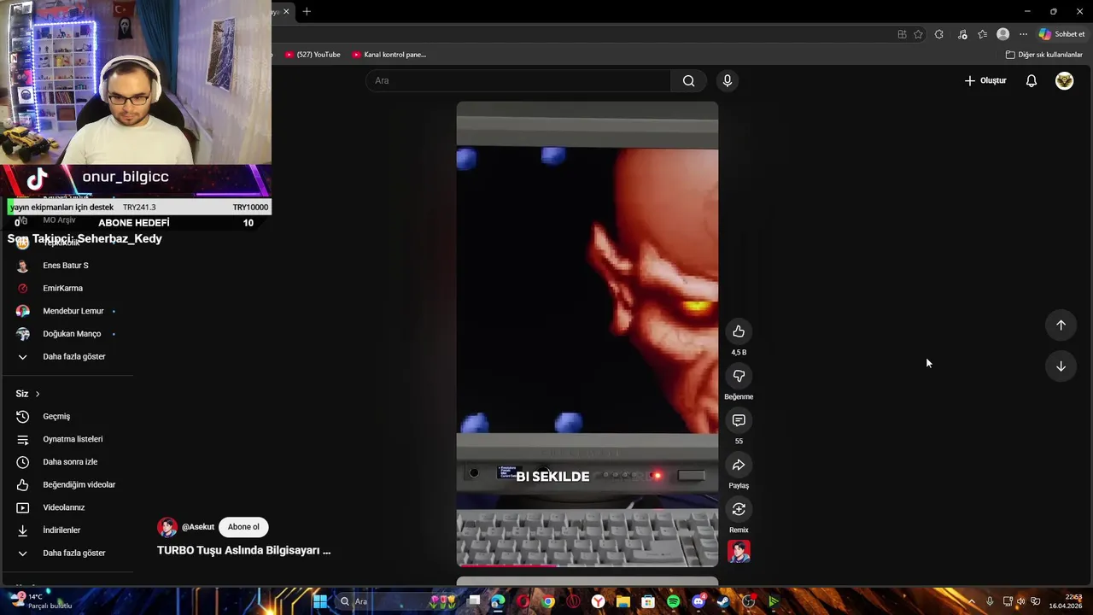The width and height of the screenshot is (1093, 615).
Task: Open Diğer sık kullanılanlar folder
Action: point(1044,55)
